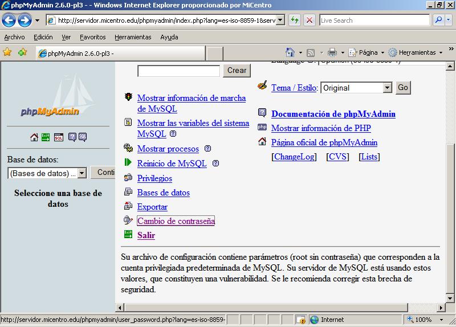Open the Favoritos menu
The image size is (456, 327).
(x=92, y=37)
